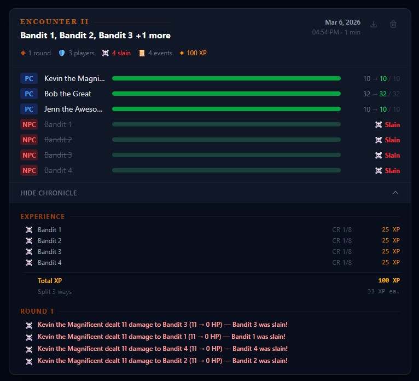Click the star icon beside 100 XP
The width and height of the screenshot is (419, 381).
[182, 53]
